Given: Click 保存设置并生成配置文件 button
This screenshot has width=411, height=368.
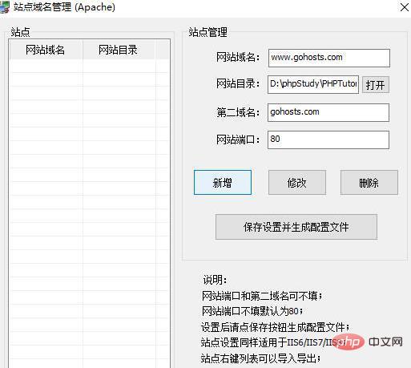Looking at the screenshot, I should 296,227.
